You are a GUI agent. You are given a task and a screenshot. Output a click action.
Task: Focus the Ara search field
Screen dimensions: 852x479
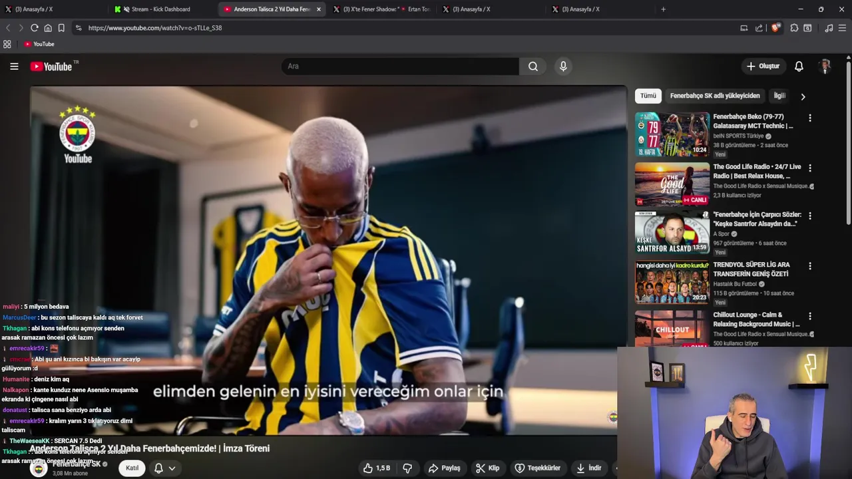(x=400, y=67)
